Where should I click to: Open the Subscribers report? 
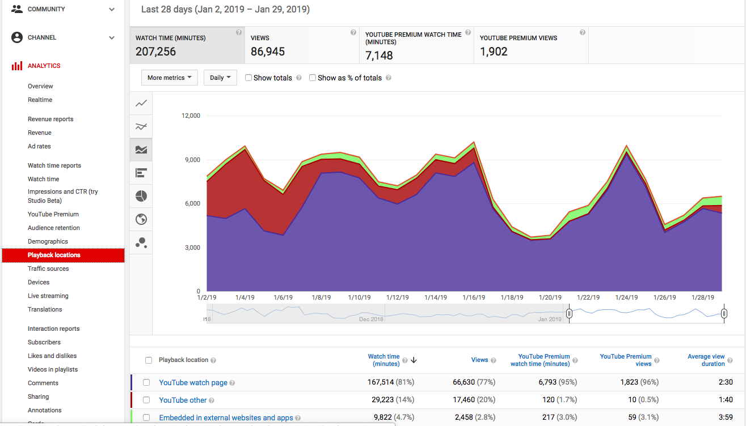(44, 342)
